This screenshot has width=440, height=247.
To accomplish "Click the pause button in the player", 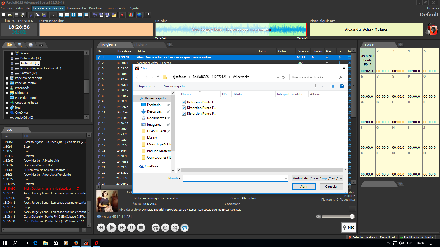I will coord(131,228).
